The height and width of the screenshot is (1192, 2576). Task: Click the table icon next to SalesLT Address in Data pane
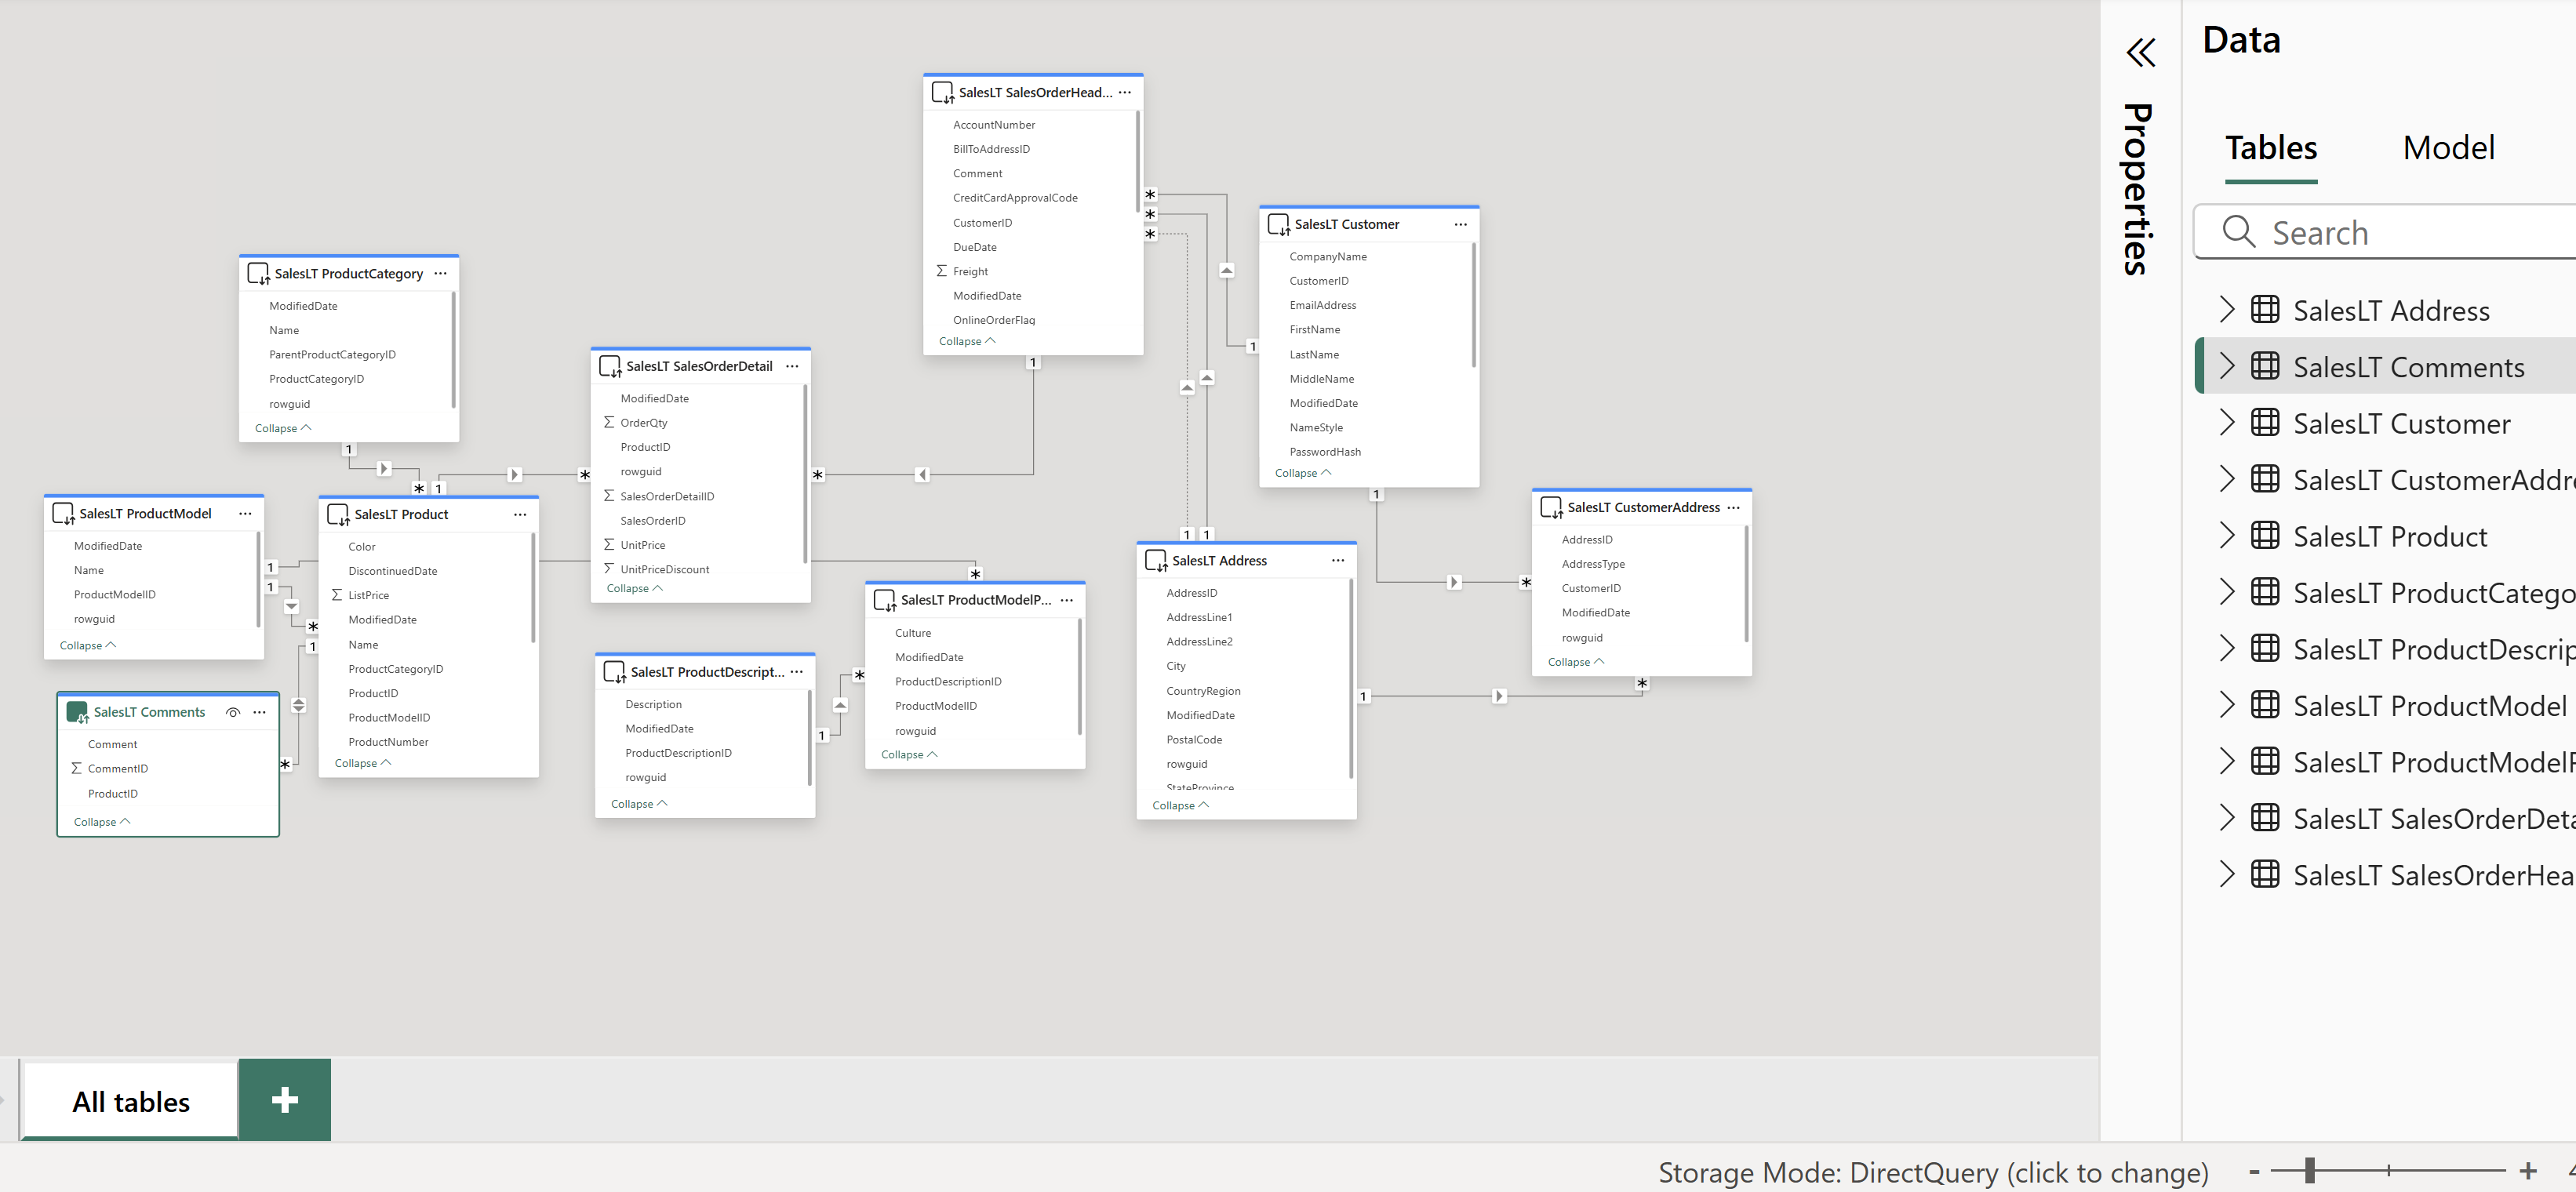tap(2265, 310)
